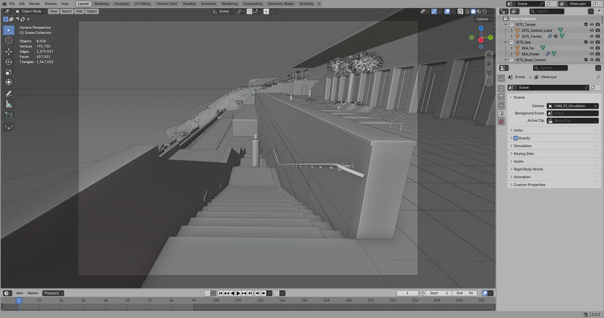Screen dimensions: 604x318
Task: Expand the Rigid Body World panel
Action: click(x=554, y=169)
